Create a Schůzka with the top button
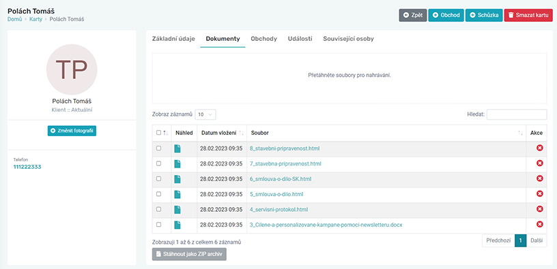Screen dimensions: 557x269 point(484,15)
